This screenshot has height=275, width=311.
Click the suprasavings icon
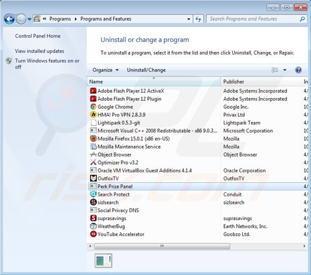tap(93, 218)
